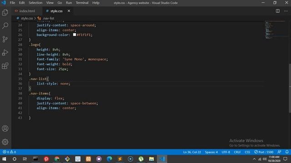Click line number 31 in gutter
The width and height of the screenshot is (291, 163).
[x=20, y=59]
